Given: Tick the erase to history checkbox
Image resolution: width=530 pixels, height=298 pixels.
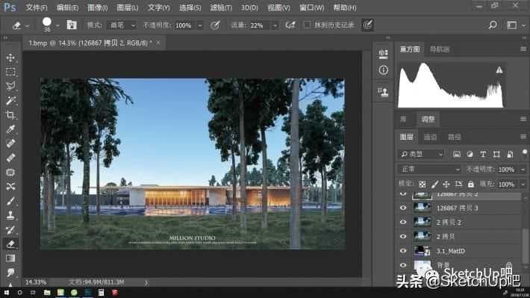Looking at the screenshot, I should coord(307,25).
